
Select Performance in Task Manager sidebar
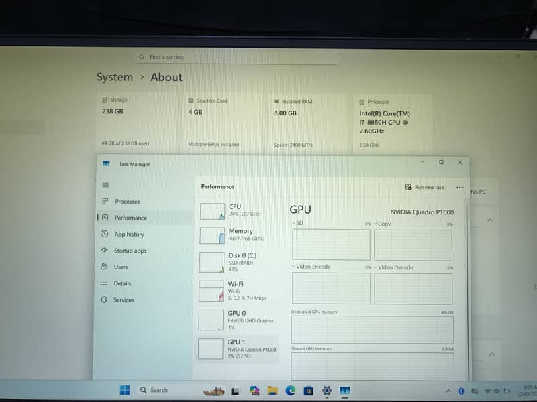tap(144, 218)
